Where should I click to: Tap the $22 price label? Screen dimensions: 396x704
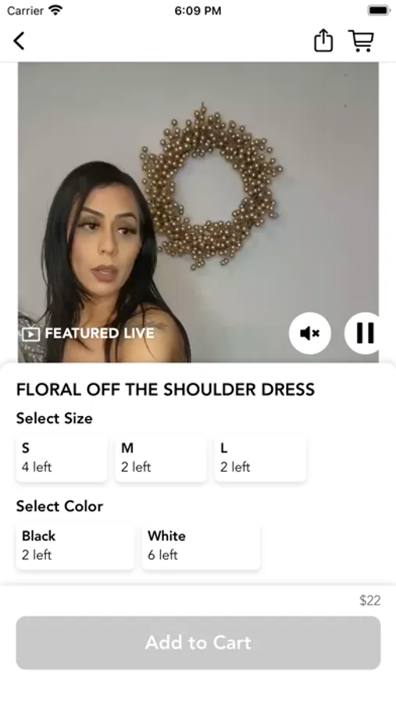click(x=370, y=600)
